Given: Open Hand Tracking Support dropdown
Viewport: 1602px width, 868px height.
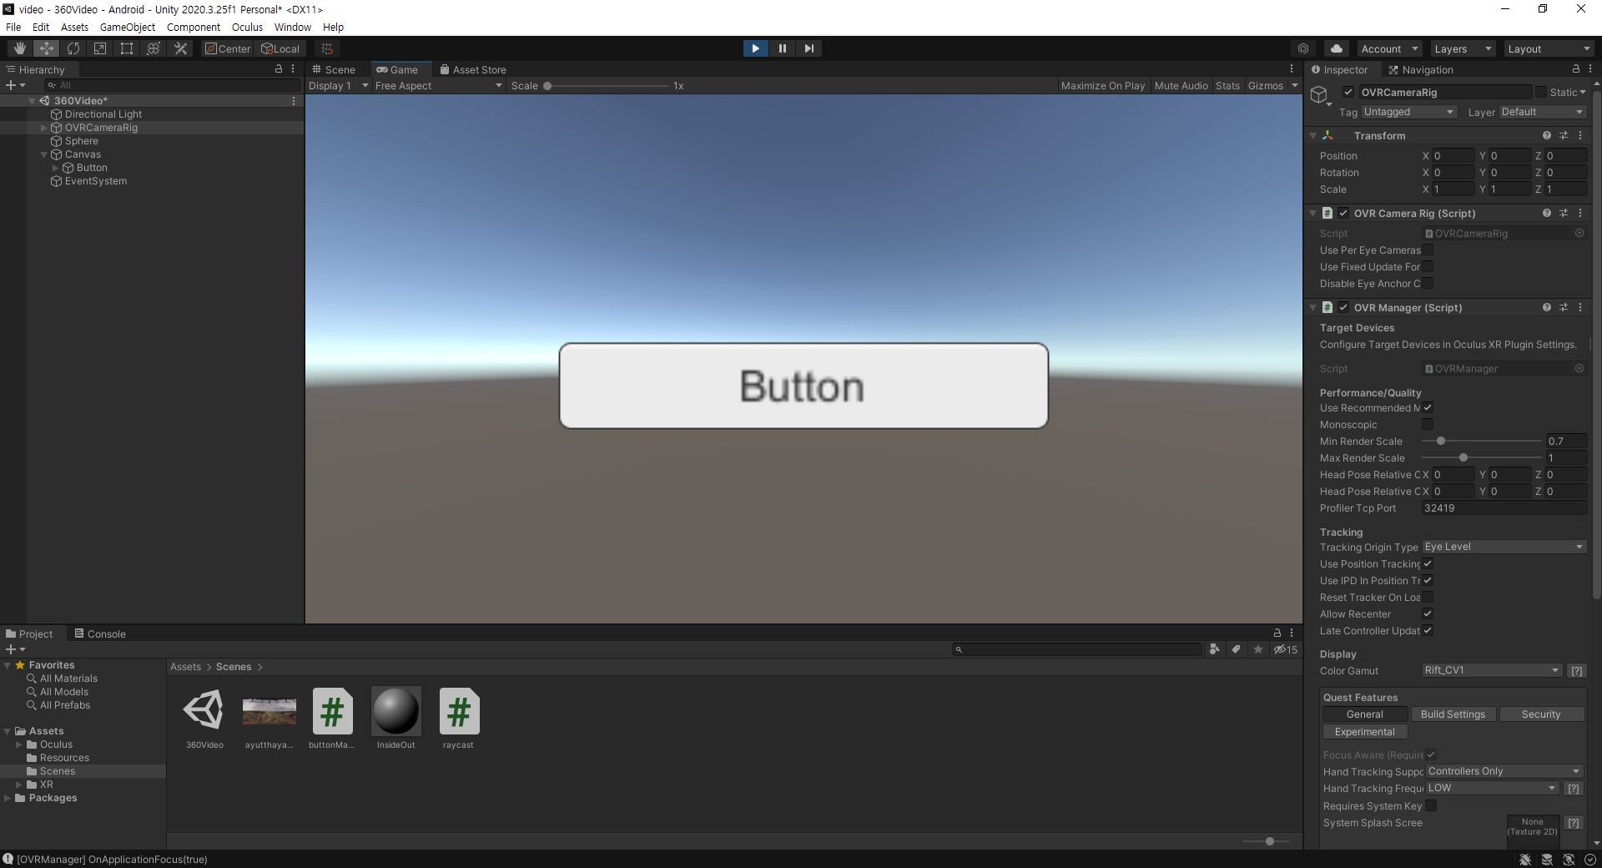Looking at the screenshot, I should click(1504, 771).
